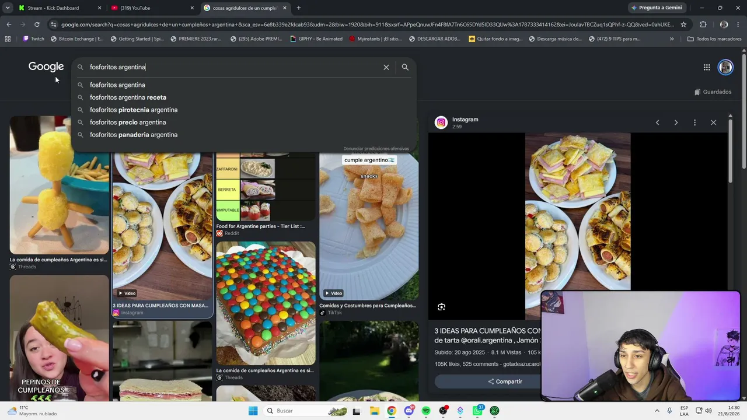
Task: Open File Explorer from taskbar
Action: click(374, 411)
